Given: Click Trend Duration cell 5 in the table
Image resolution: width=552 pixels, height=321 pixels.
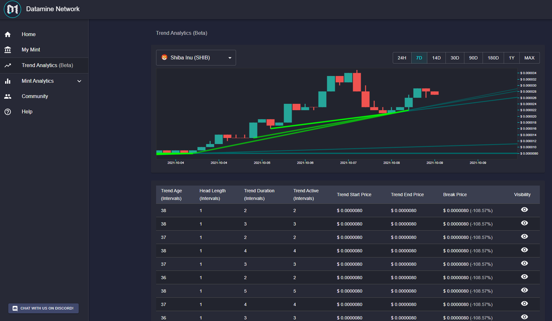Looking at the screenshot, I should 246,291.
